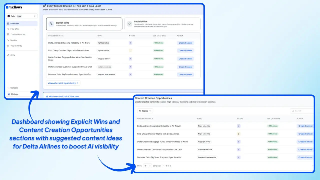
Task: Click the chart icon beside What does the Explicit Table says
Action: [47, 96]
